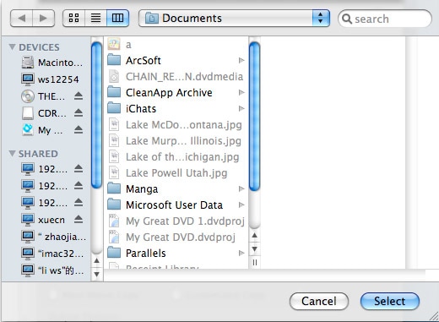Select the xuecn shared computer
439x322 pixels.
[51, 220]
